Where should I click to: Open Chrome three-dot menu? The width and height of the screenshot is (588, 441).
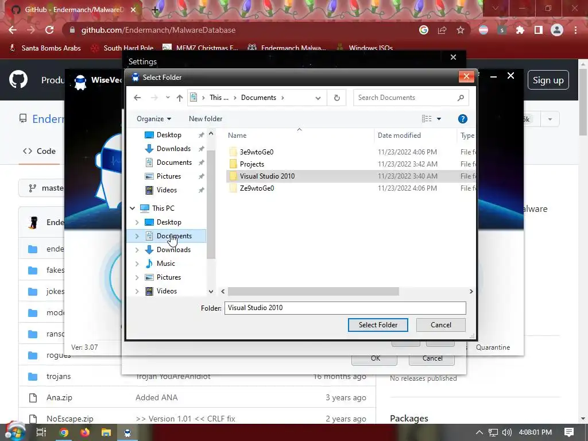pos(575,30)
